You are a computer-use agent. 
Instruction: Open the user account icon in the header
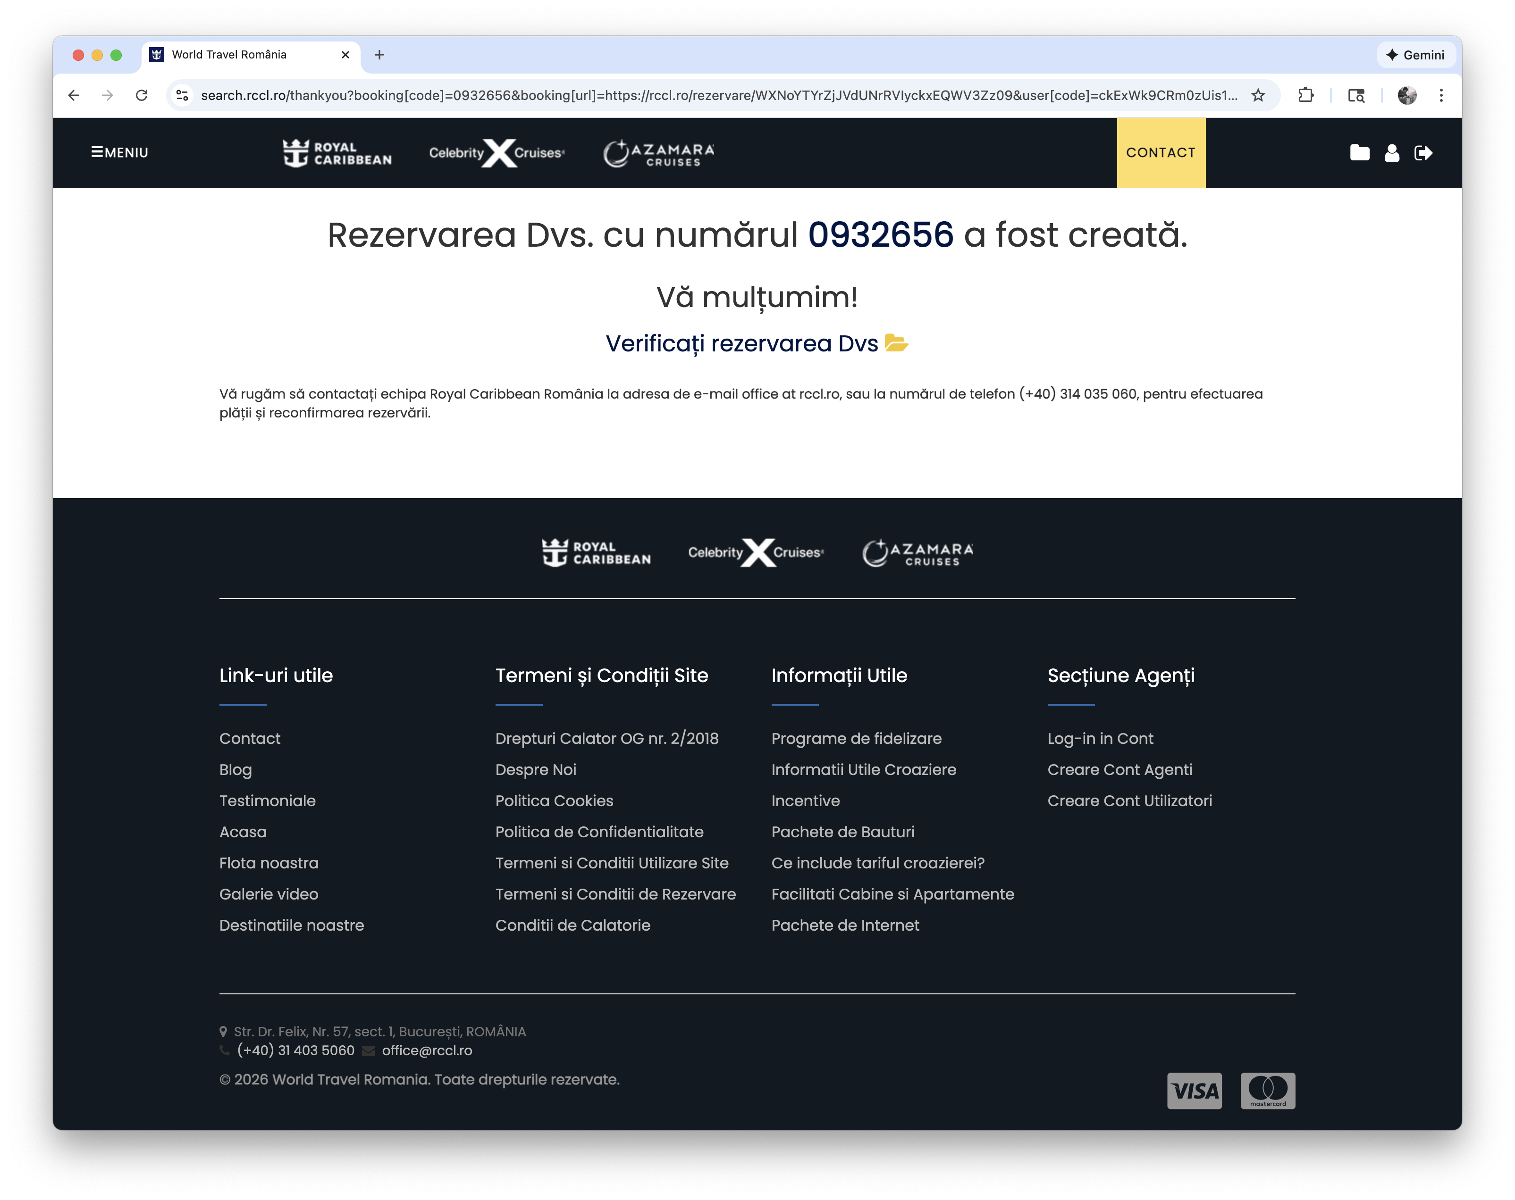[1392, 152]
